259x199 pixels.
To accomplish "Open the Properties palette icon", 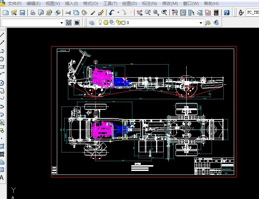I will (x=175, y=13).
